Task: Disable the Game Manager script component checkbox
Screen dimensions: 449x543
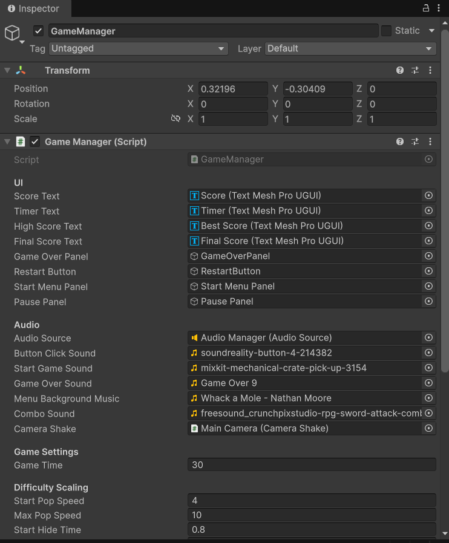Action: [x=35, y=141]
